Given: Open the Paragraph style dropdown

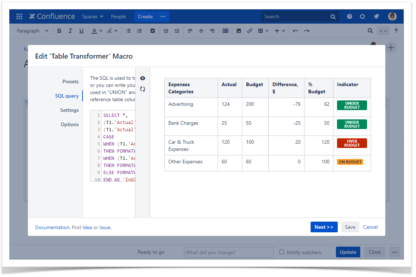Looking at the screenshot, I should [x=33, y=31].
